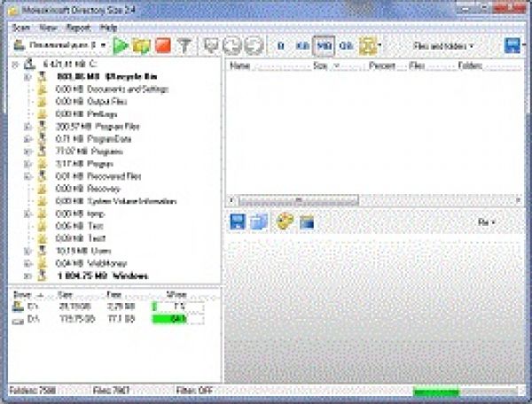532x404 pixels.
Task: Sort by the Folders column header
Action: (x=489, y=66)
